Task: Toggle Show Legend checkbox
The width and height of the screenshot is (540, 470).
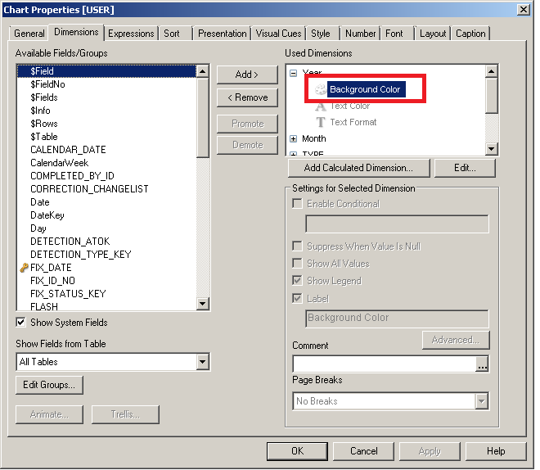Action: pos(297,281)
